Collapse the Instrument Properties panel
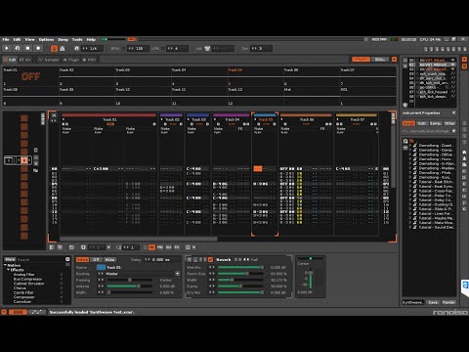This screenshot has height=352, width=469. pyautogui.click(x=453, y=112)
